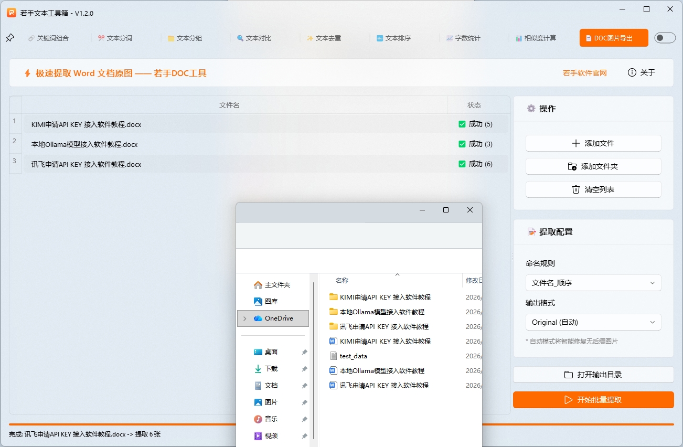Click the 开始批量提取 button
Screen dimensions: 683x447
pos(593,399)
